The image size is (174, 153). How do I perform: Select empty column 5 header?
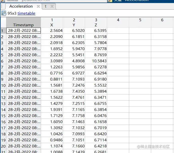pos(140,23)
